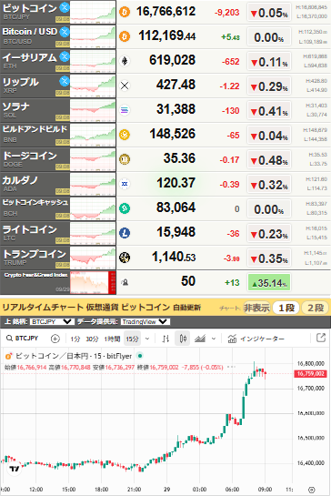Open chart settings gear at bottom right
The height and width of the screenshot is (496, 331).
pos(311,490)
